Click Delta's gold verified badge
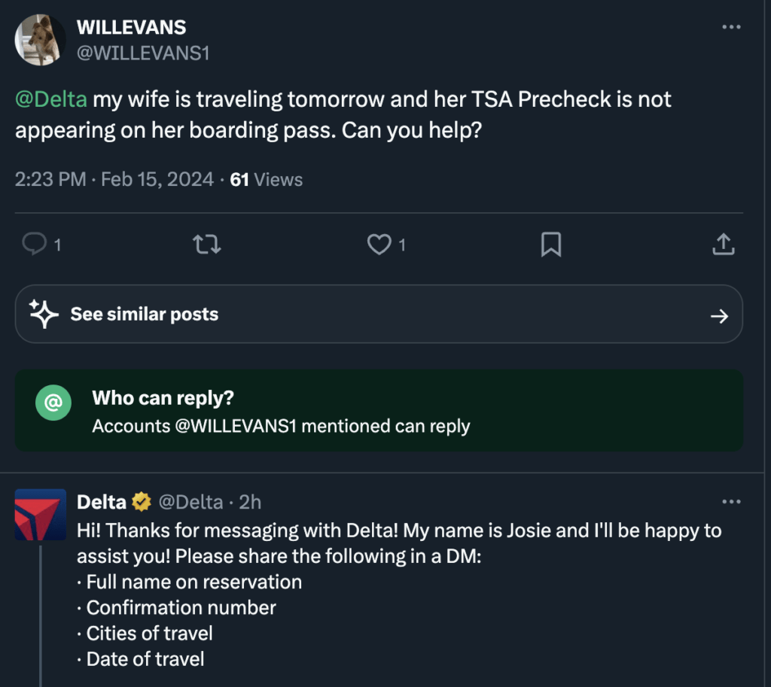 click(x=141, y=502)
